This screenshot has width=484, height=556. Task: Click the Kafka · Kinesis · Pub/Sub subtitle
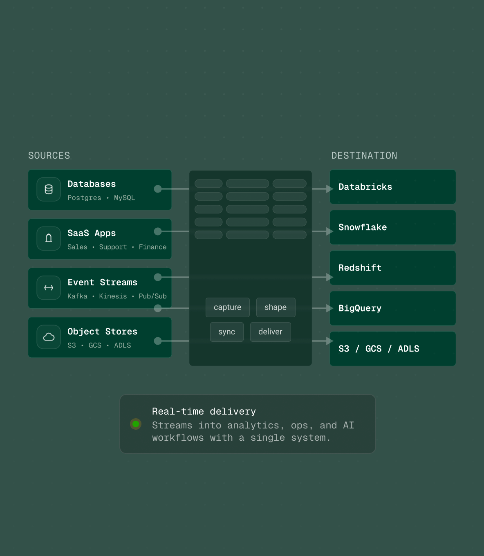[x=117, y=296]
